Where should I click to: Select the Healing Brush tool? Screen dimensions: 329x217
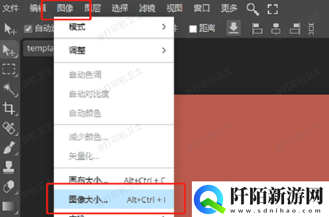(x=9, y=128)
